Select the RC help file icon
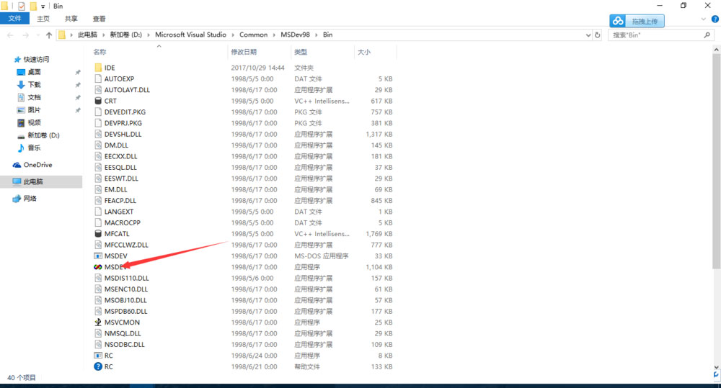 tap(98, 366)
